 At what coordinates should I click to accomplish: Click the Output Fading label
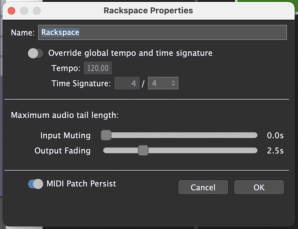coord(62,151)
